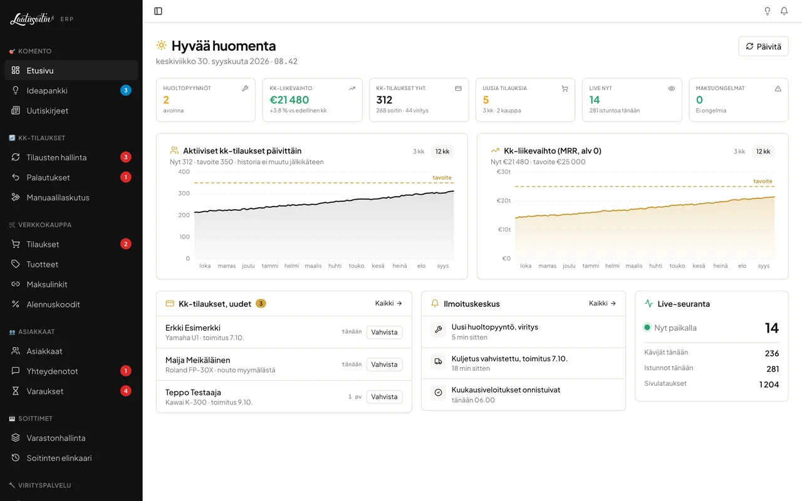Go to Ideapankki in the sidebar
Viewport: 802px width, 501px height.
(x=71, y=91)
